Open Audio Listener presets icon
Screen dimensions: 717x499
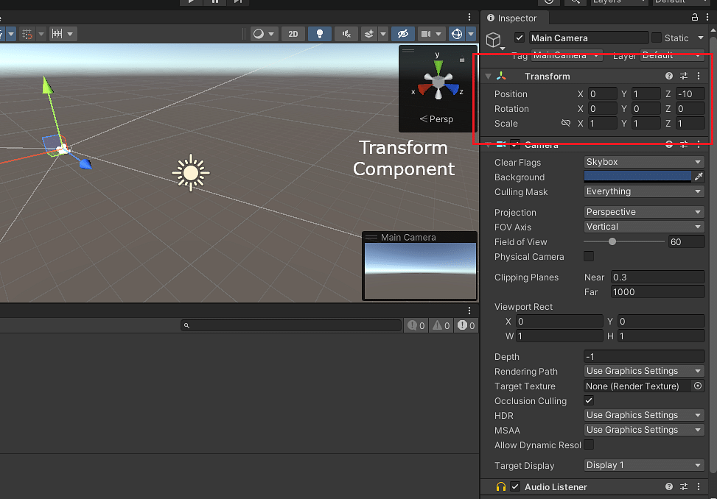684,486
